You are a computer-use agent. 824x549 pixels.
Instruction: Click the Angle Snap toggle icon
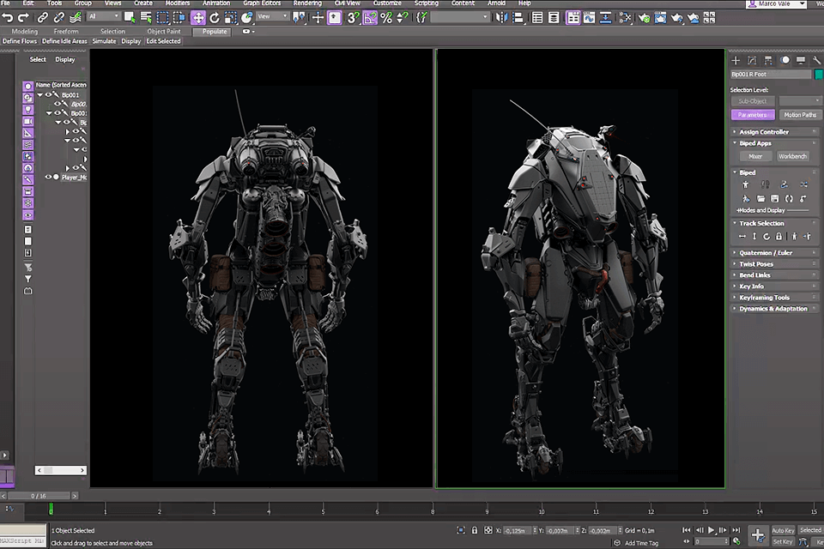pos(372,17)
